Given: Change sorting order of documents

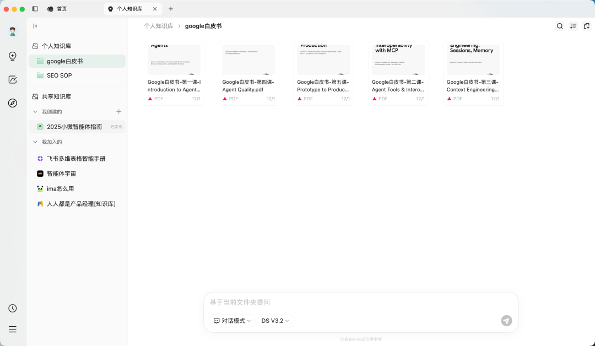Looking at the screenshot, I should (x=573, y=26).
